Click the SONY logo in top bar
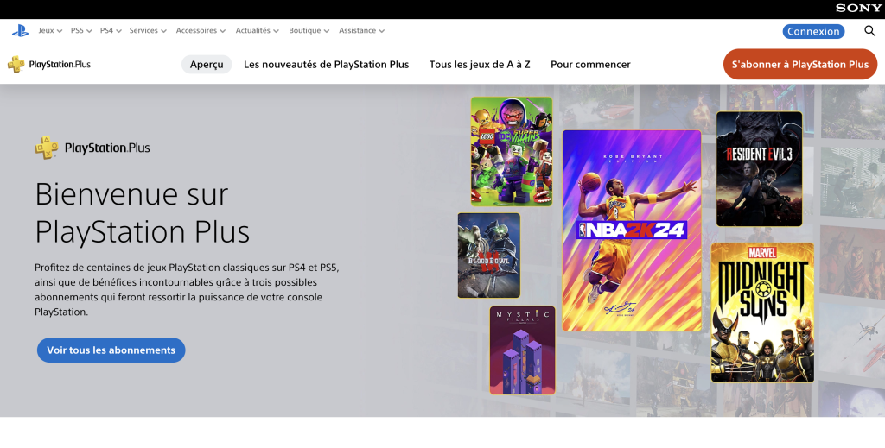The height and width of the screenshot is (448, 885). click(x=858, y=9)
